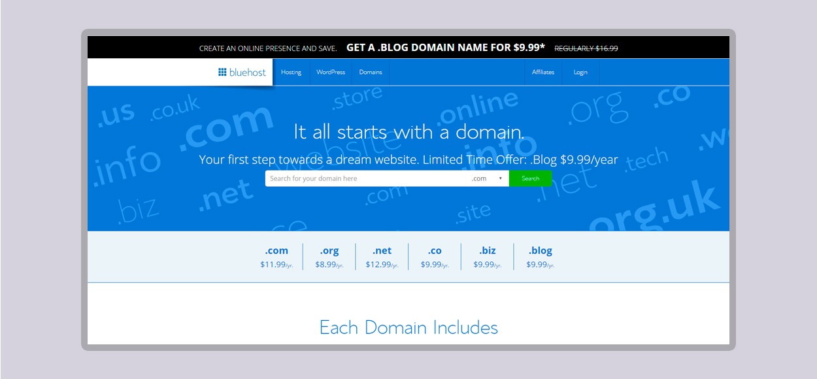The height and width of the screenshot is (379, 817).
Task: Click the .BLOG domain promo banner text
Action: [x=446, y=48]
